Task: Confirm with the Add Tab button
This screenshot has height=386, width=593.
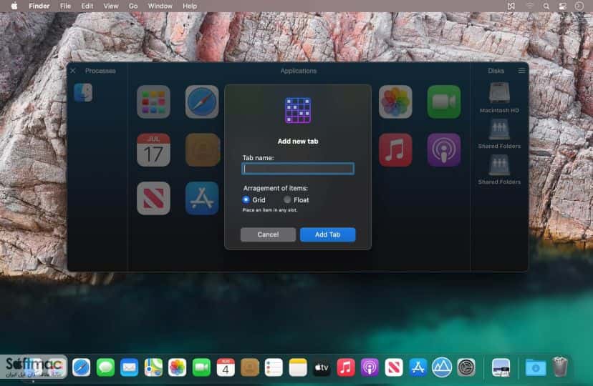Action: coord(327,234)
